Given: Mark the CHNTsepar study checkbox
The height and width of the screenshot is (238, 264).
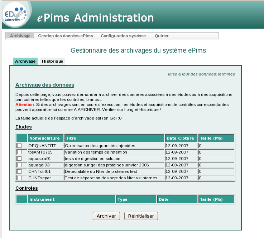Looking at the screenshot, I should click(x=19, y=178).
